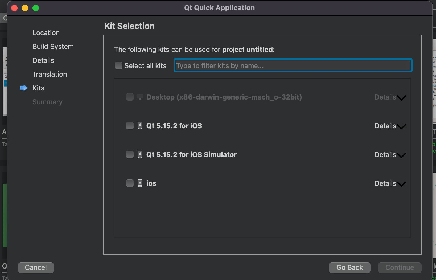
Task: Cancel the Qt Quick Application wizard
Action: 36,267
